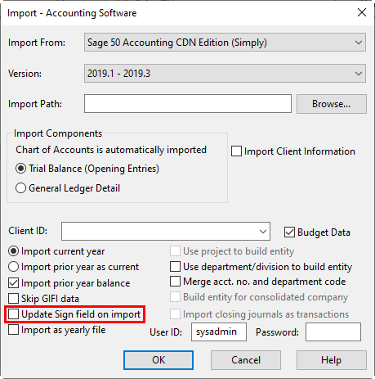The height and width of the screenshot is (379, 375).
Task: Click the Password input field
Action: click(333, 332)
